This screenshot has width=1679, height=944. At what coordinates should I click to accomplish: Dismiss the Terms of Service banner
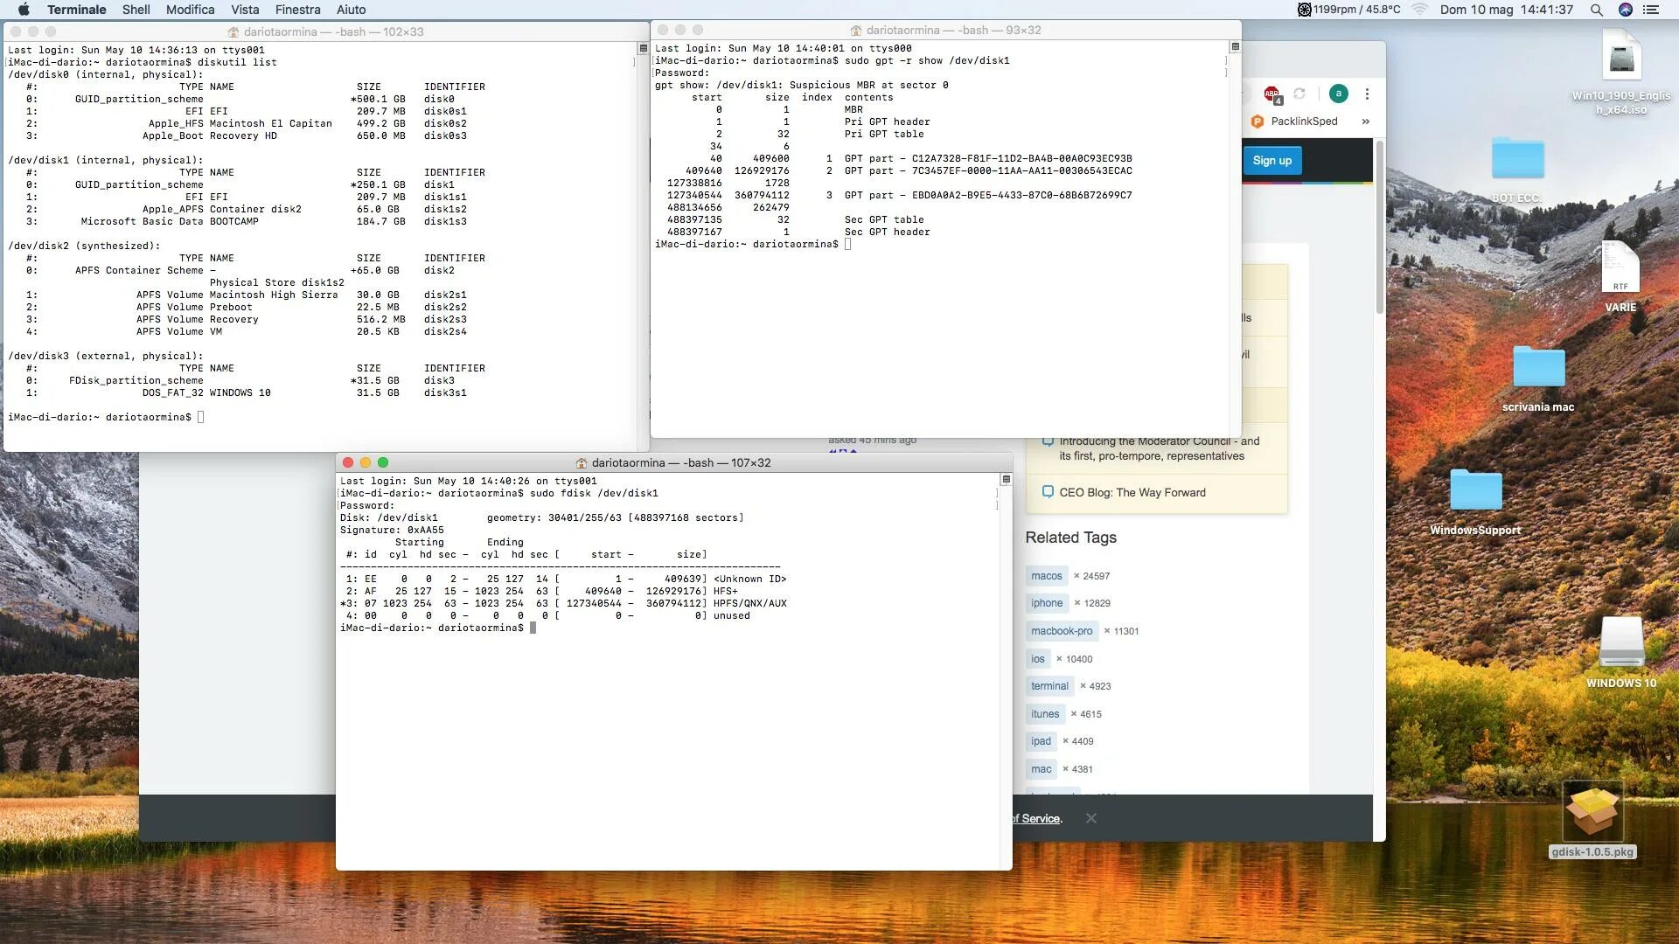1090,818
